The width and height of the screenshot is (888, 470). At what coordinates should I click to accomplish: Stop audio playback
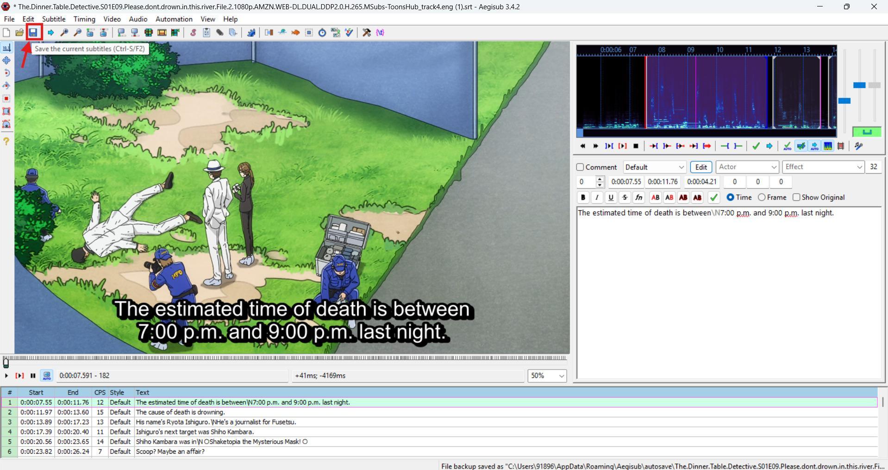click(x=636, y=146)
